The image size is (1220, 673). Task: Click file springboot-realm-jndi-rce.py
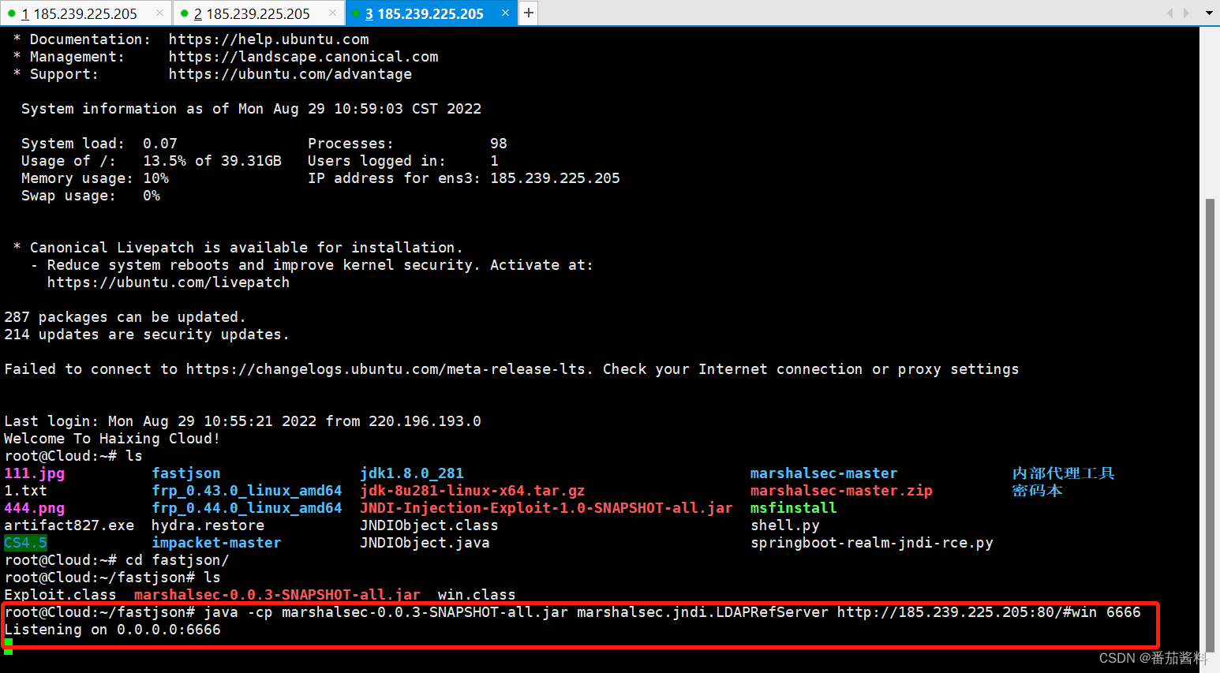(x=871, y=543)
